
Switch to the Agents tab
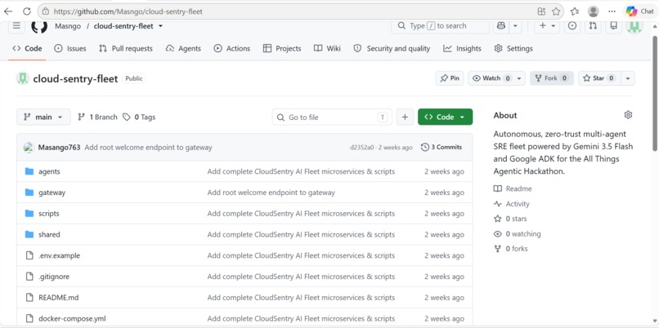click(183, 49)
